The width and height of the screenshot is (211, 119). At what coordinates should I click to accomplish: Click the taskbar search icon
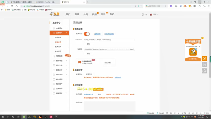pos(8,117)
